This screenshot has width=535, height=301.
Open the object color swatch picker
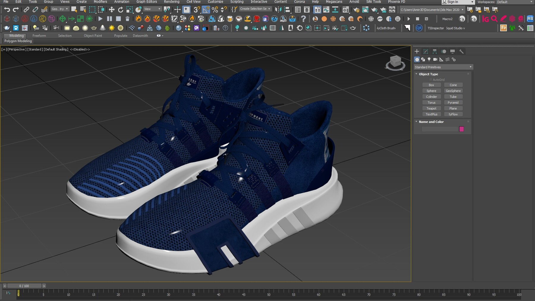coord(462,129)
